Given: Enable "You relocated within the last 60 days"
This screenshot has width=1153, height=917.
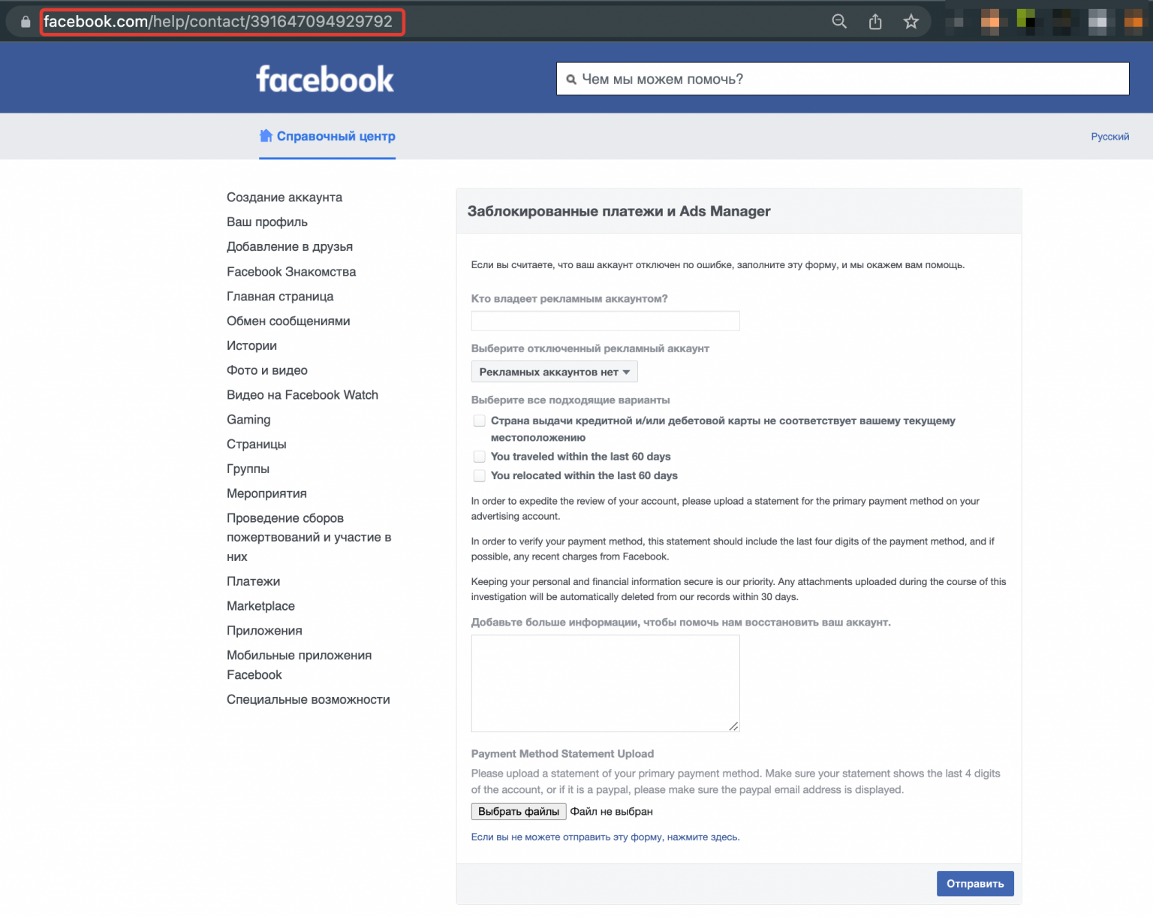Looking at the screenshot, I should click(479, 475).
